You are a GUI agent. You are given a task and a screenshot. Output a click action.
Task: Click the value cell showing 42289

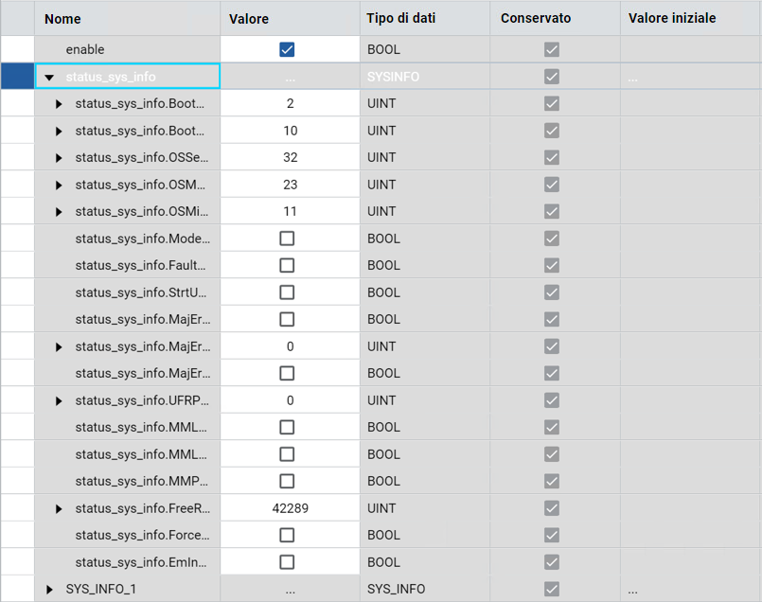coord(290,508)
